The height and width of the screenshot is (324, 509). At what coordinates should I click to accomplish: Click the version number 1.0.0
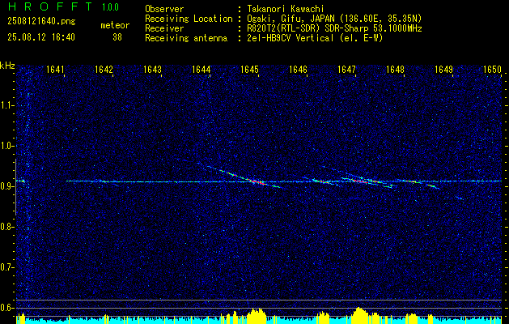pyautogui.click(x=110, y=6)
